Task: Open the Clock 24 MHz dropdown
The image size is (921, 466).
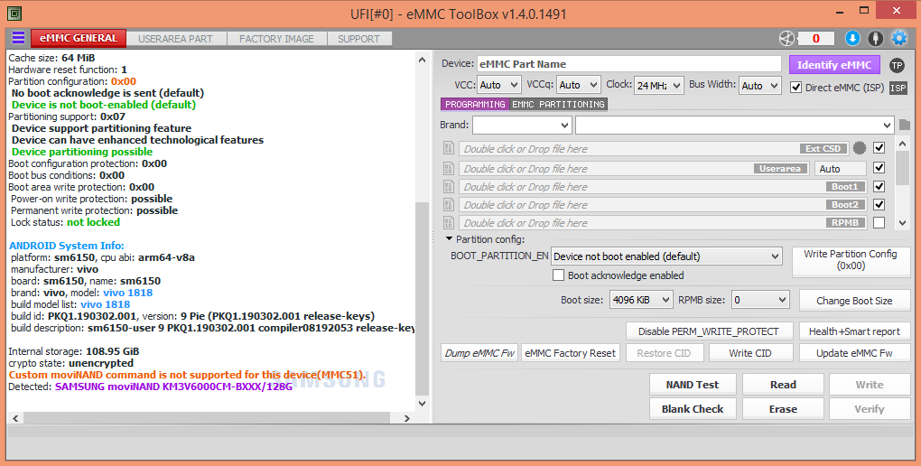Action: [x=659, y=85]
